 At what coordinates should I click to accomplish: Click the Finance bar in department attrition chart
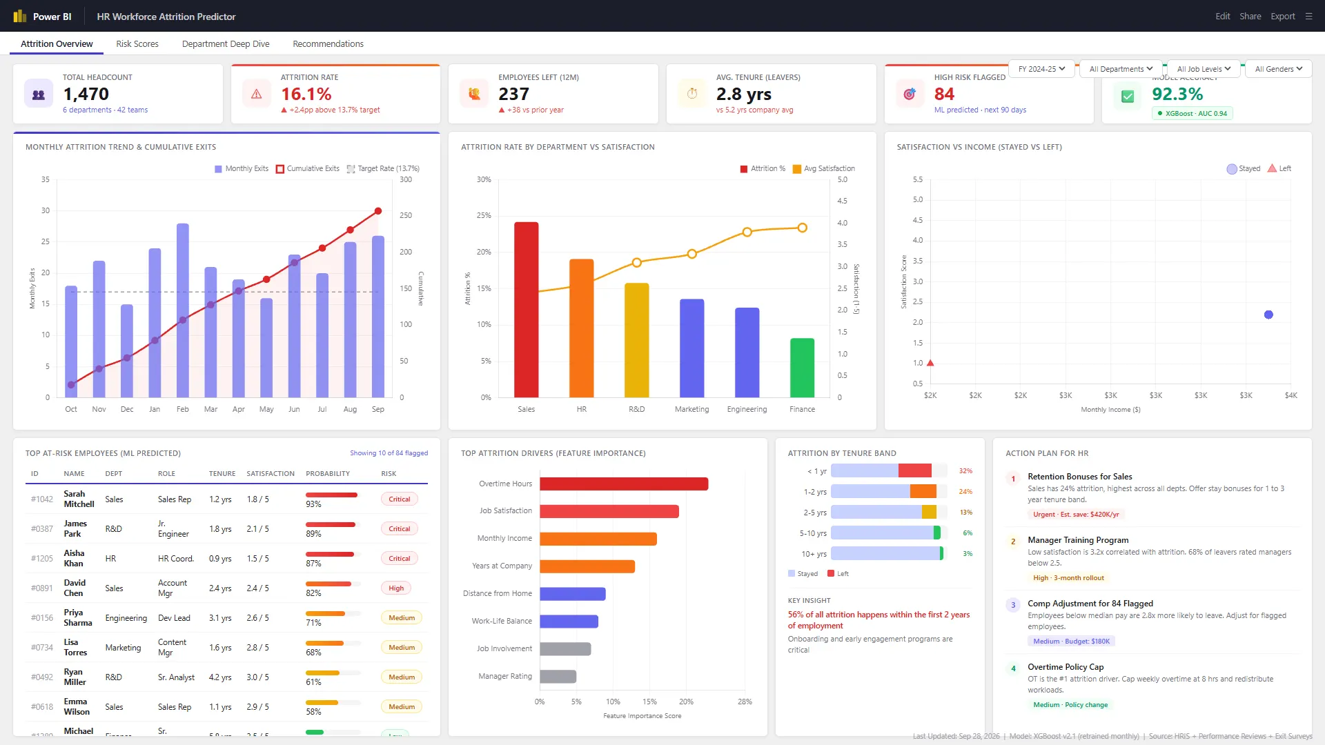point(802,368)
